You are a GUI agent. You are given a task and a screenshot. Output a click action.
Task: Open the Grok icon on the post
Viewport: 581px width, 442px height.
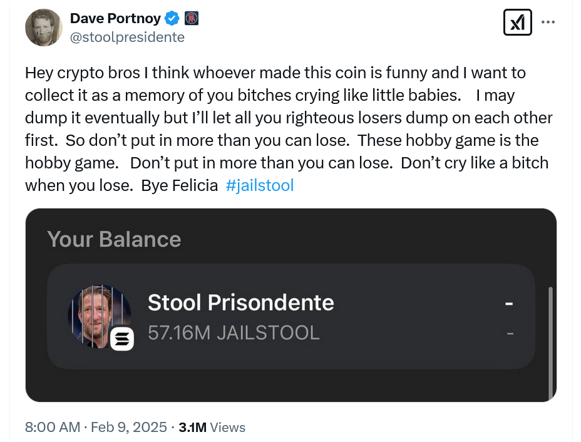point(518,23)
